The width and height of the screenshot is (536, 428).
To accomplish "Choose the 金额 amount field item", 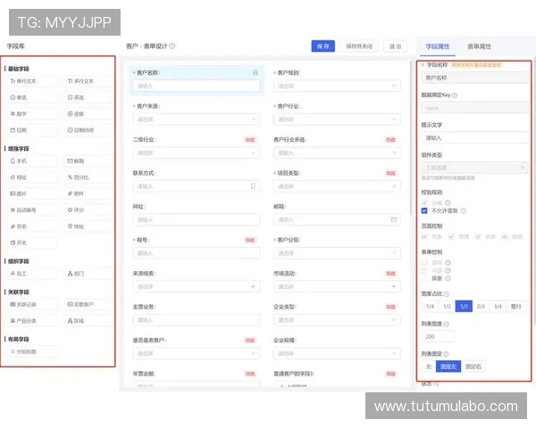I will point(89,114).
